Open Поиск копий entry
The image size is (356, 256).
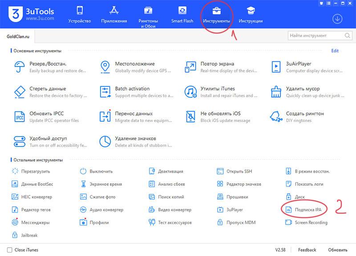click(x=166, y=197)
